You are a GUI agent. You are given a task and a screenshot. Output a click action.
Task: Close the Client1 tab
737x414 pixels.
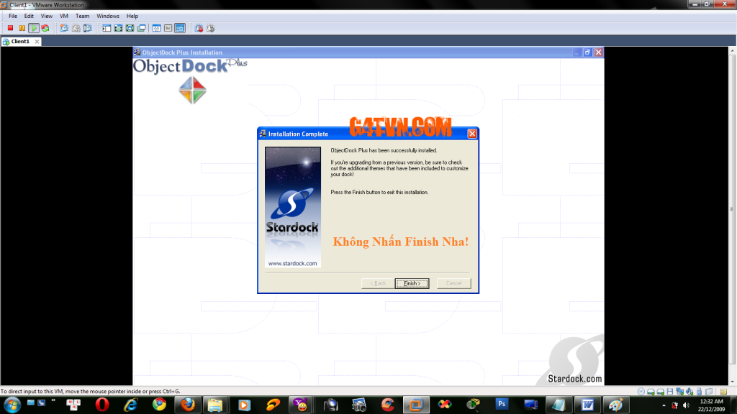37,41
